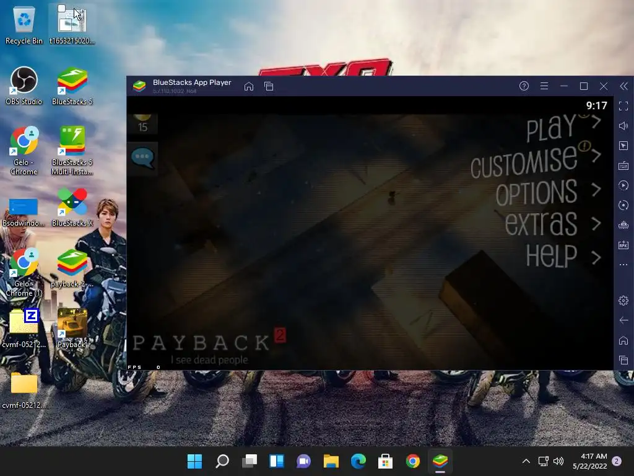The width and height of the screenshot is (634, 476).
Task: Click Android back arrow in sidebar
Action: [x=623, y=320]
